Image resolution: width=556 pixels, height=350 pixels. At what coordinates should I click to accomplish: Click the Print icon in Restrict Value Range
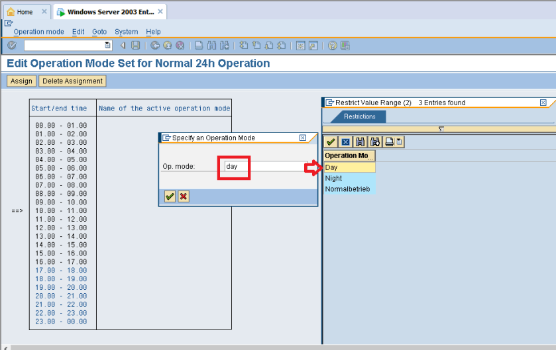click(x=390, y=142)
